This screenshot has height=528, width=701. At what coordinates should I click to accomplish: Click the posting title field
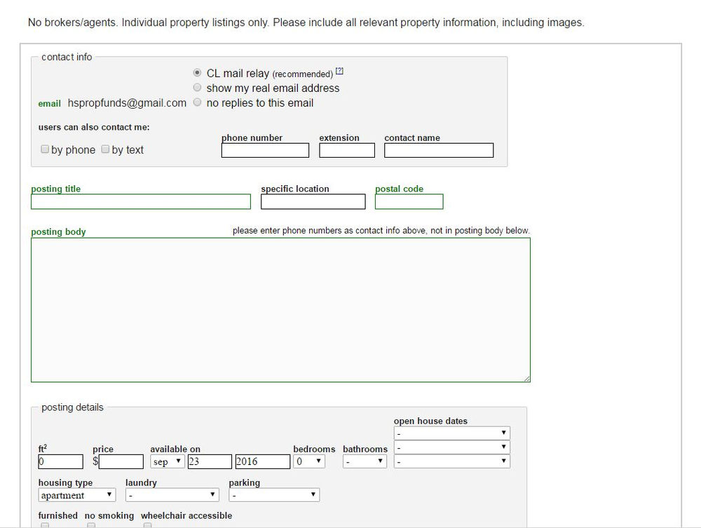(x=140, y=201)
